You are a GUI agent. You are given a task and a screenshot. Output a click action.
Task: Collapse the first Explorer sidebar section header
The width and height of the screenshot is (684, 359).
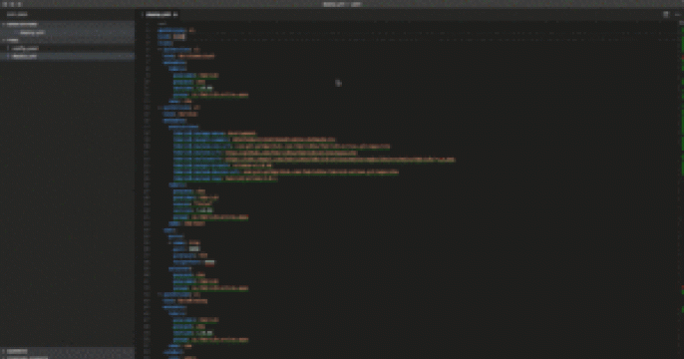click(x=68, y=24)
